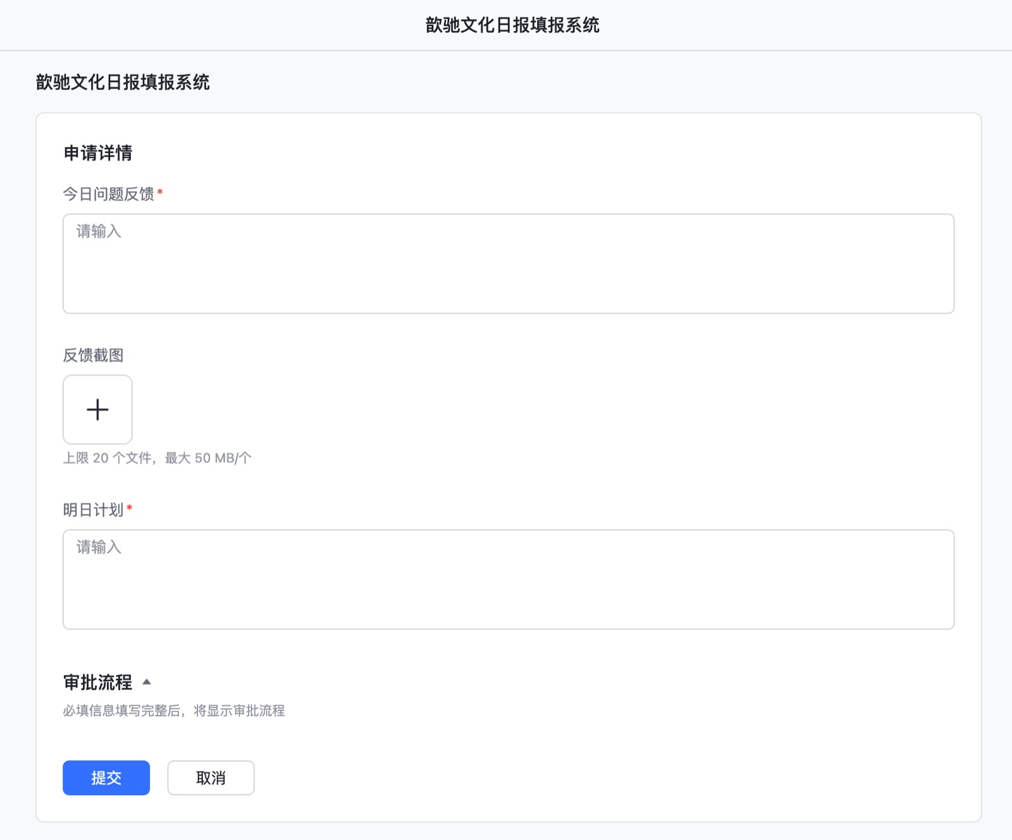Click the page title below the header bar
The width and height of the screenshot is (1012, 840).
pos(123,82)
